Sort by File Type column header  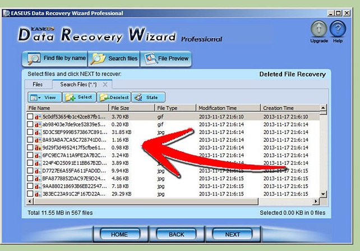[176, 108]
